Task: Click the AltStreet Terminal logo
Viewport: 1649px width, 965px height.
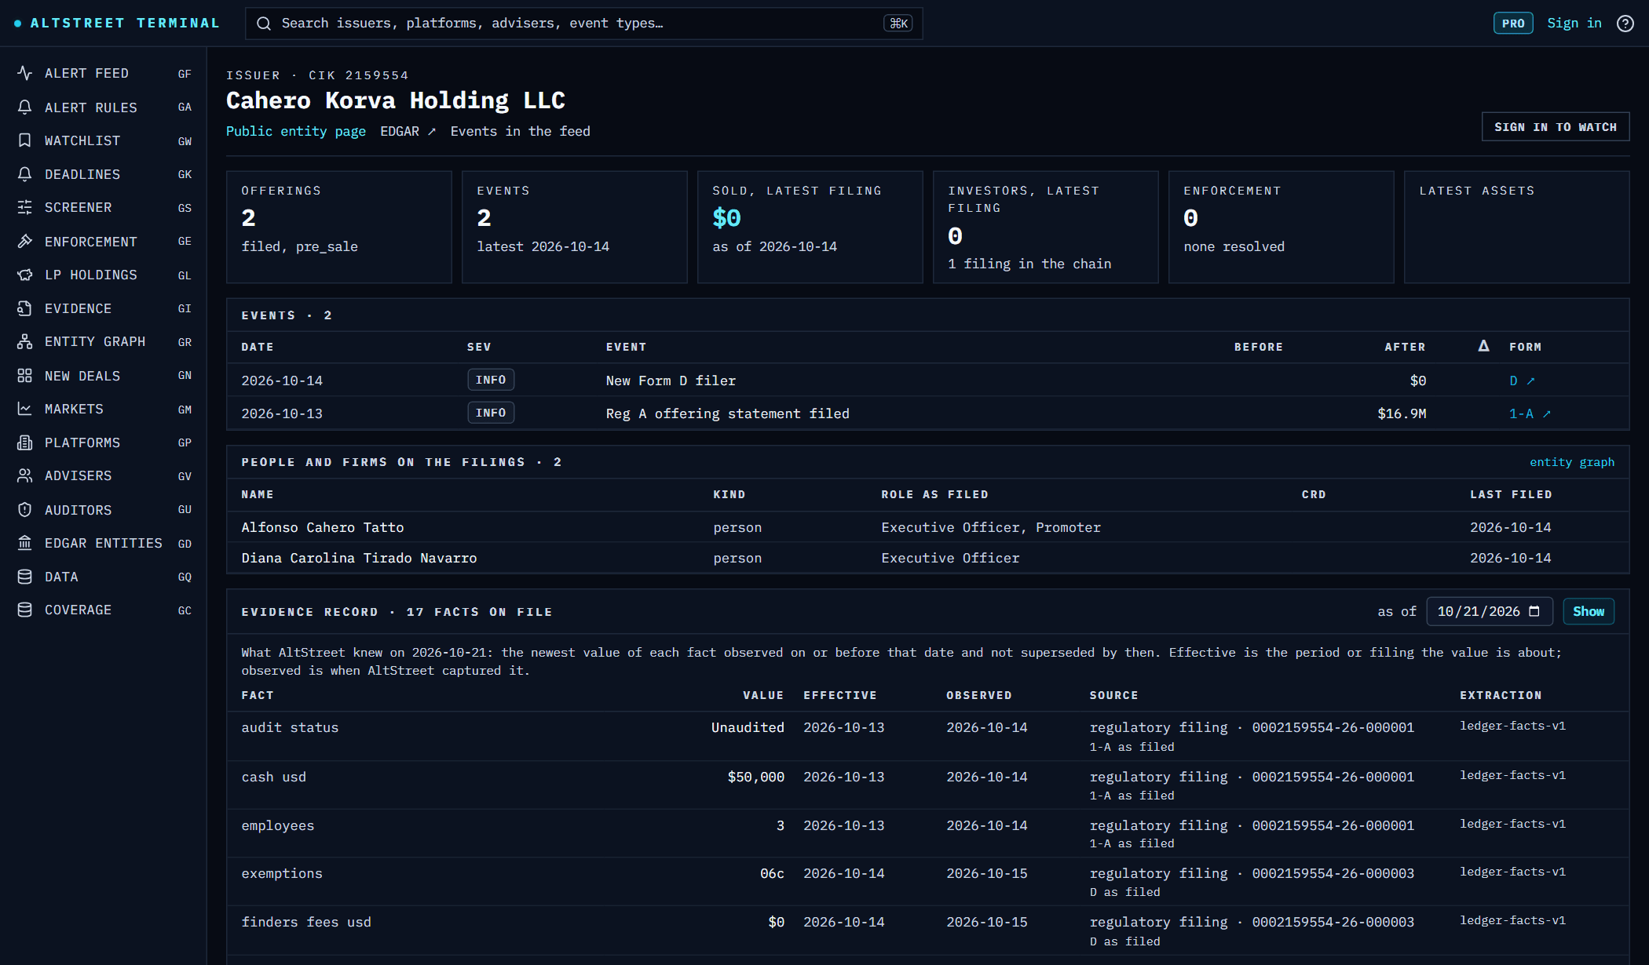Action: [117, 24]
